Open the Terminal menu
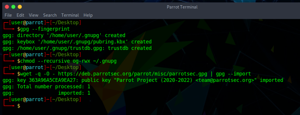The height and width of the screenshot is (115, 300). tap(70, 15)
